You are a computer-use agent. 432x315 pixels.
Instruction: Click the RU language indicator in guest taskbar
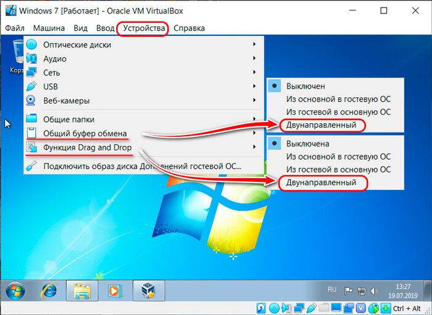pos(332,289)
